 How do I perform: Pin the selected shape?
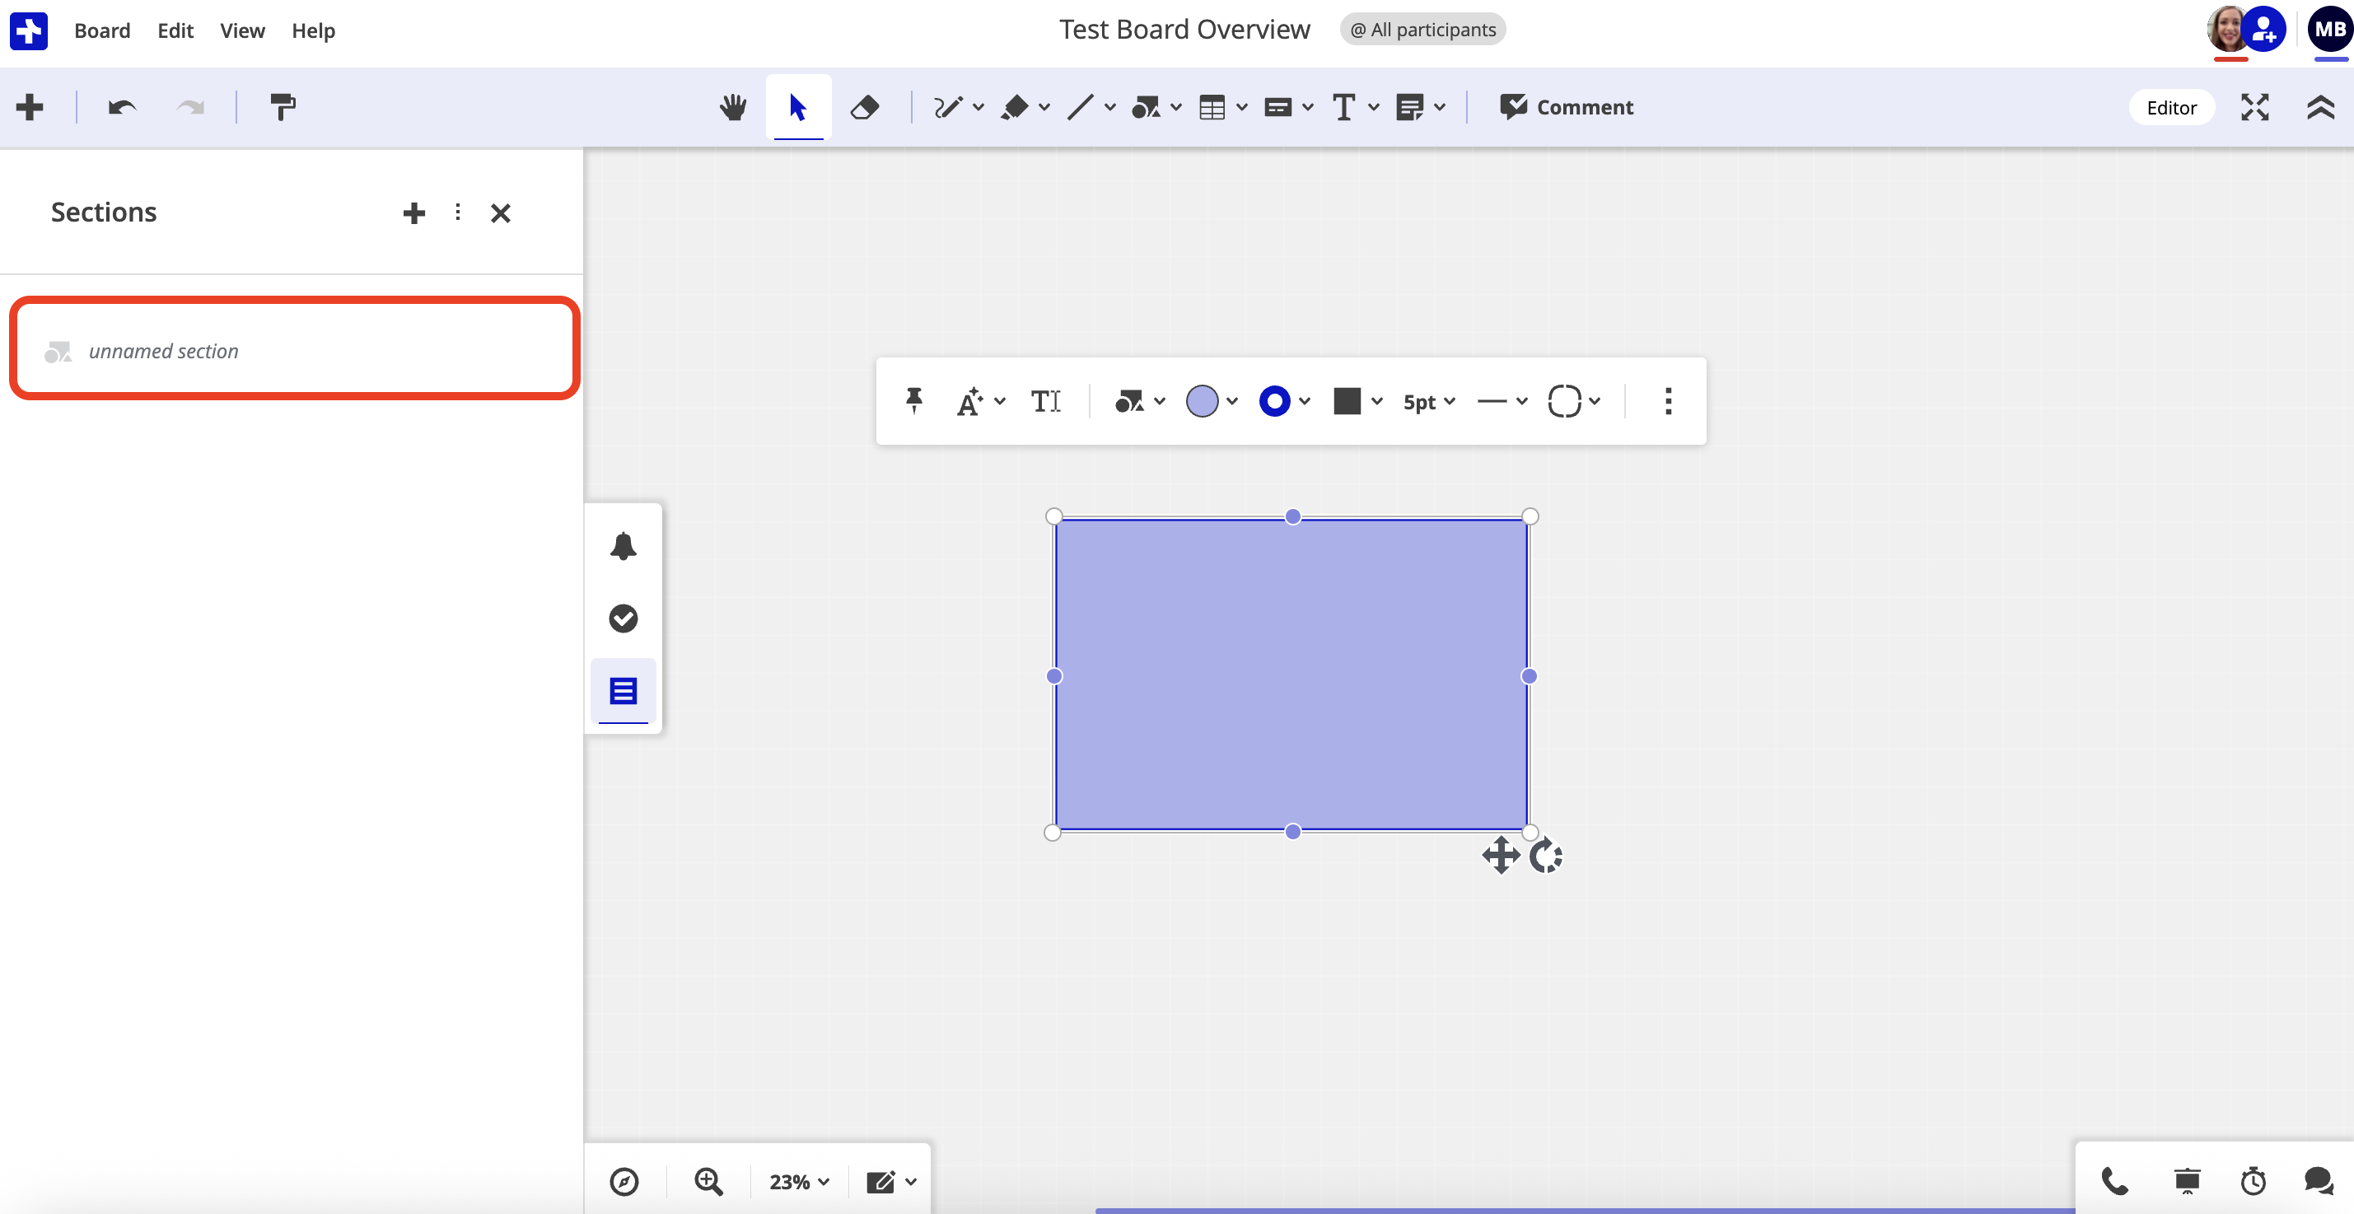[913, 401]
